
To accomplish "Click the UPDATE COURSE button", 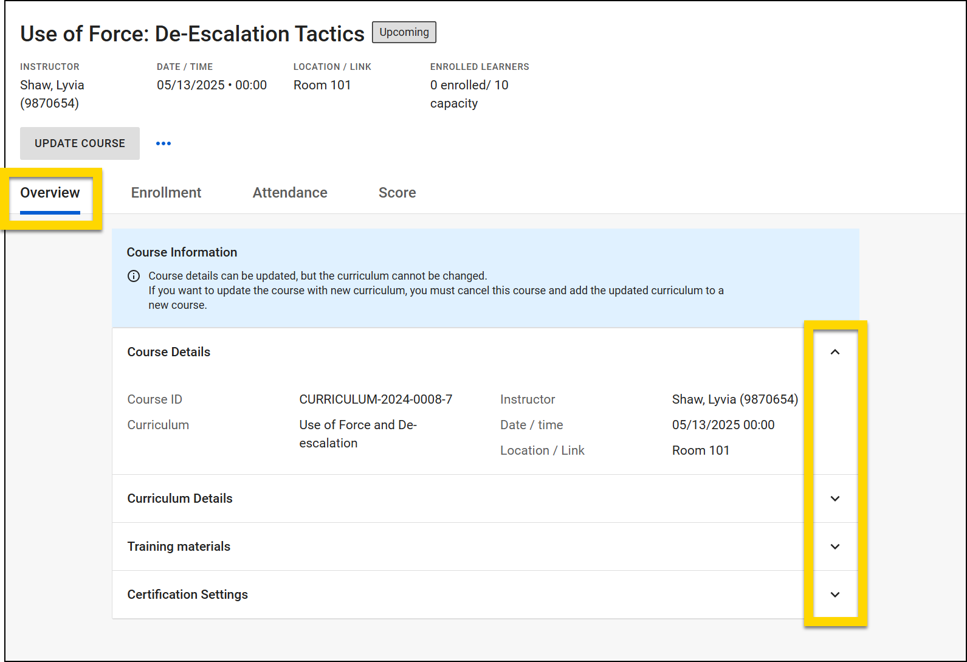I will (80, 143).
